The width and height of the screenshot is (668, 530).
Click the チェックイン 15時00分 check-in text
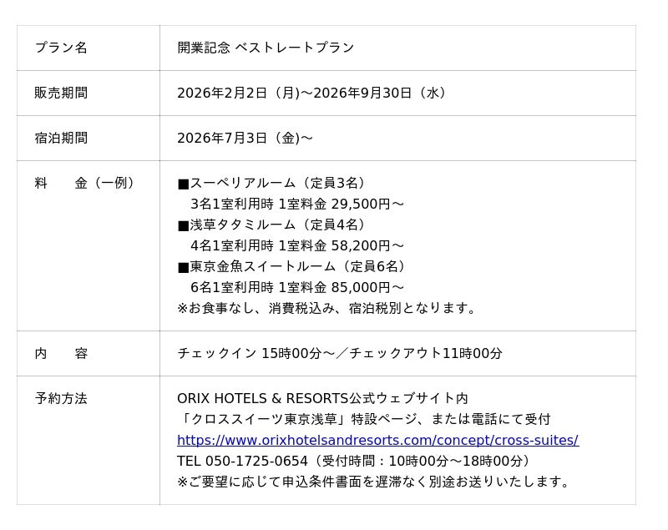pos(250,353)
